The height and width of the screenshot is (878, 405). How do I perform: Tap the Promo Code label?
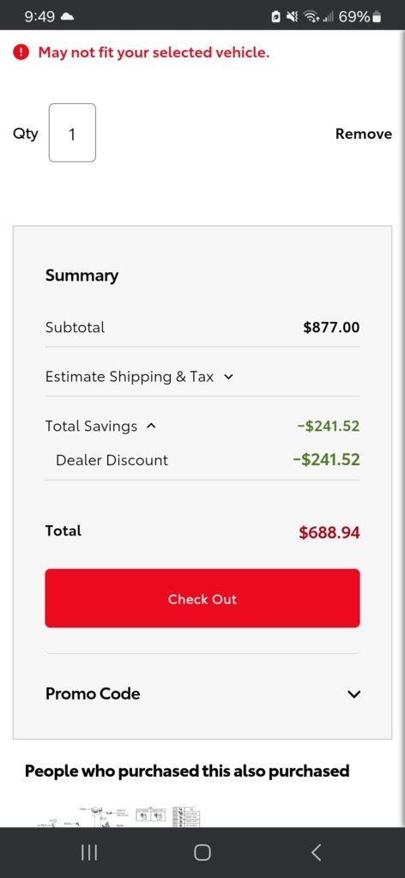tap(93, 693)
